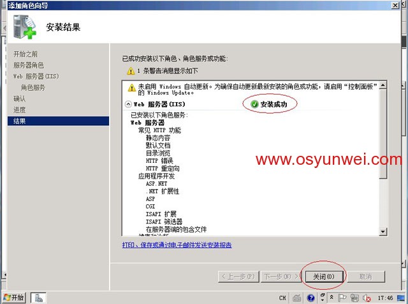Screen dimensions: 408x304
Task: Click the keyboard input method tray icon
Action: [296, 298]
